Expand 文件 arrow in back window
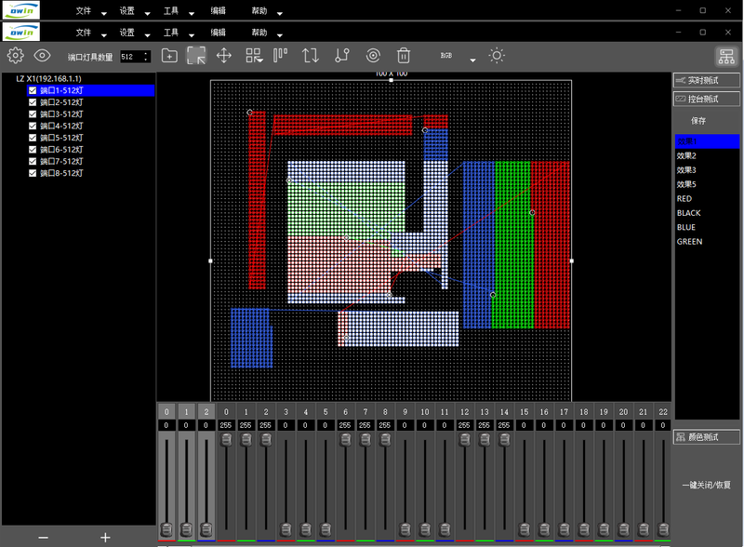744x547 pixels. click(104, 14)
